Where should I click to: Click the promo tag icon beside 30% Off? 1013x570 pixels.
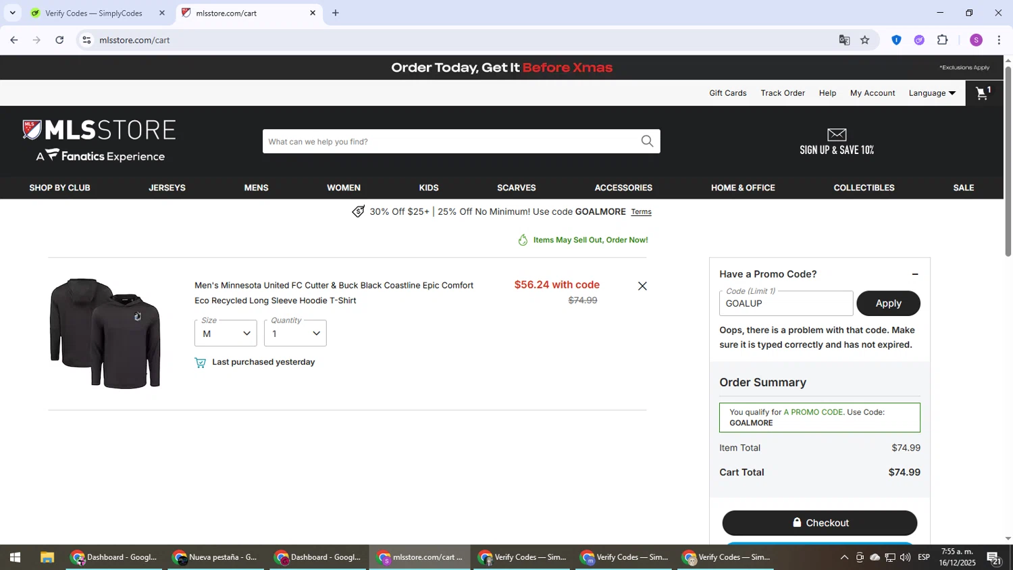358,211
